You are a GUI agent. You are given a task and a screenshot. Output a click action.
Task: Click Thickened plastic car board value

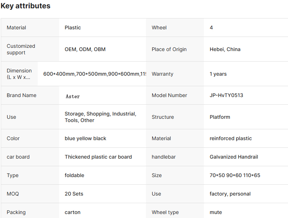click(x=98, y=157)
